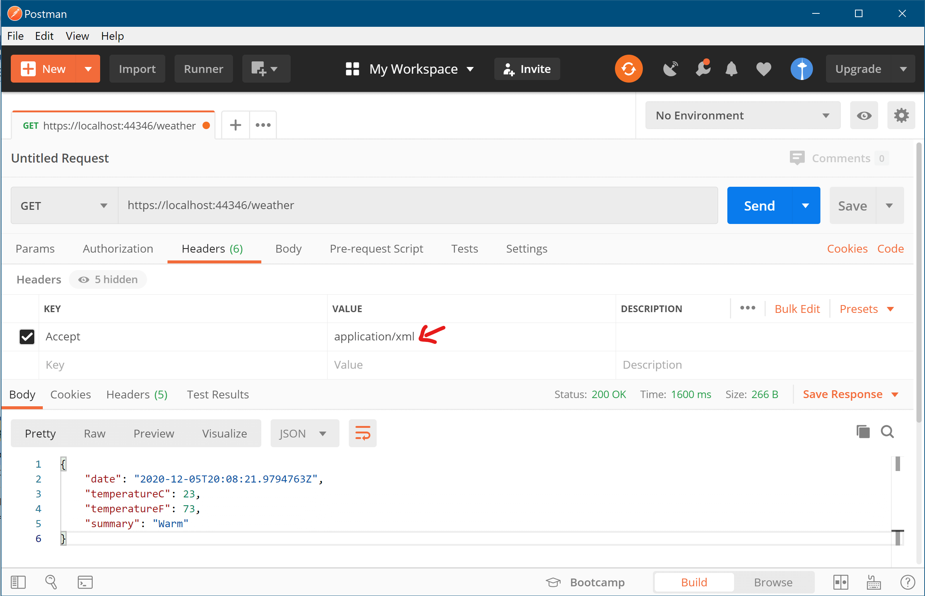Screen dimensions: 925x596
Task: Switch to Build mode
Action: pyautogui.click(x=694, y=582)
